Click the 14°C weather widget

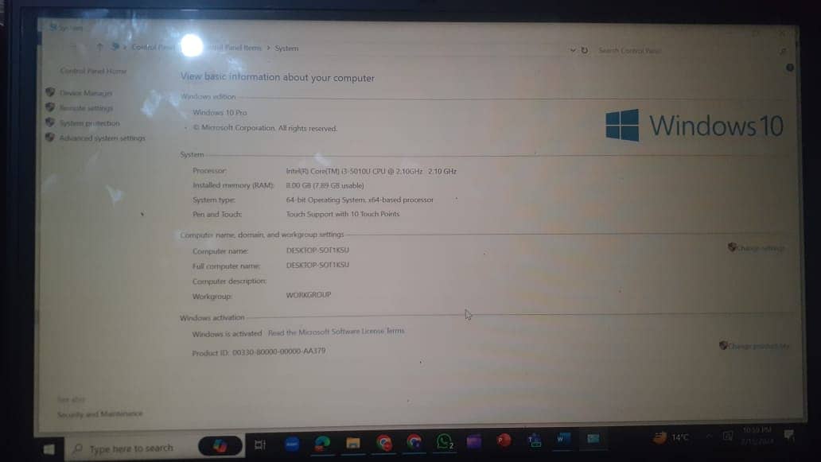click(x=671, y=437)
